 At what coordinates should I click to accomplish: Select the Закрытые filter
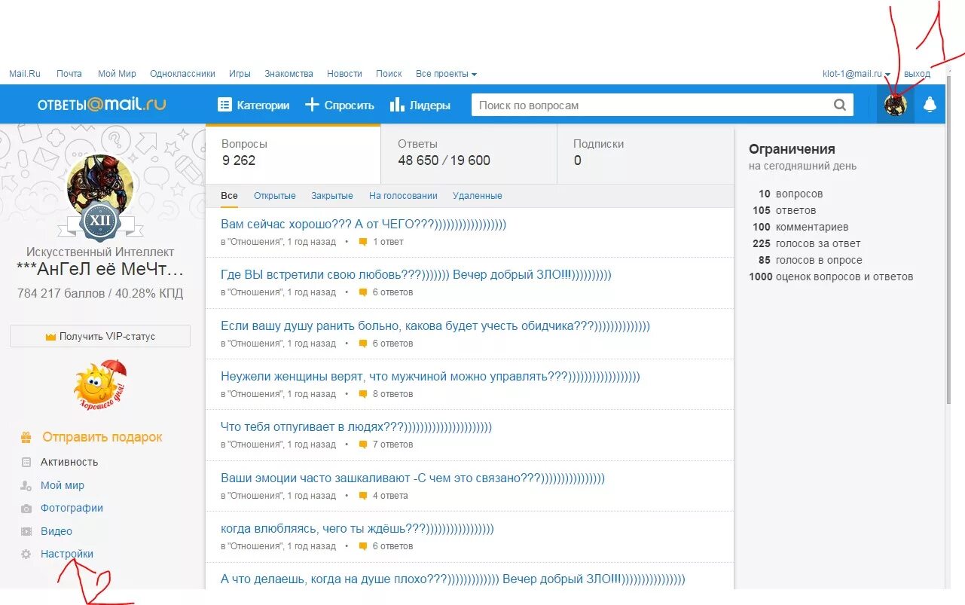coord(332,196)
